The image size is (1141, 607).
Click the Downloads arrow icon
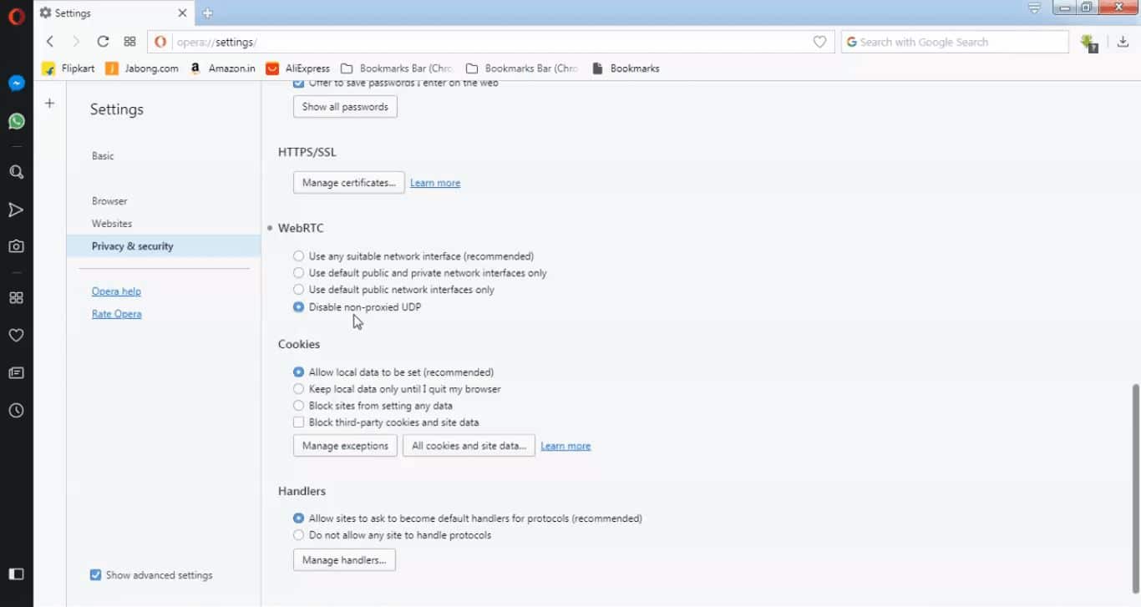coord(1123,42)
